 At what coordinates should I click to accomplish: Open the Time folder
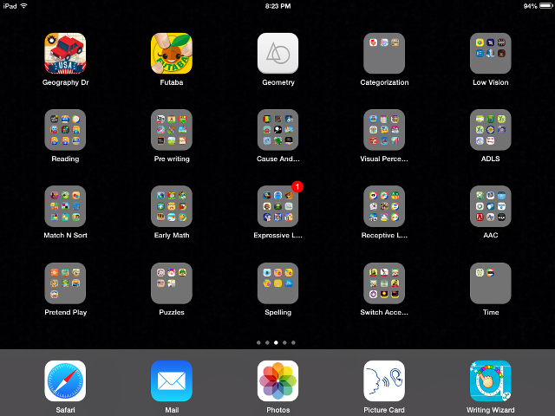click(x=491, y=283)
